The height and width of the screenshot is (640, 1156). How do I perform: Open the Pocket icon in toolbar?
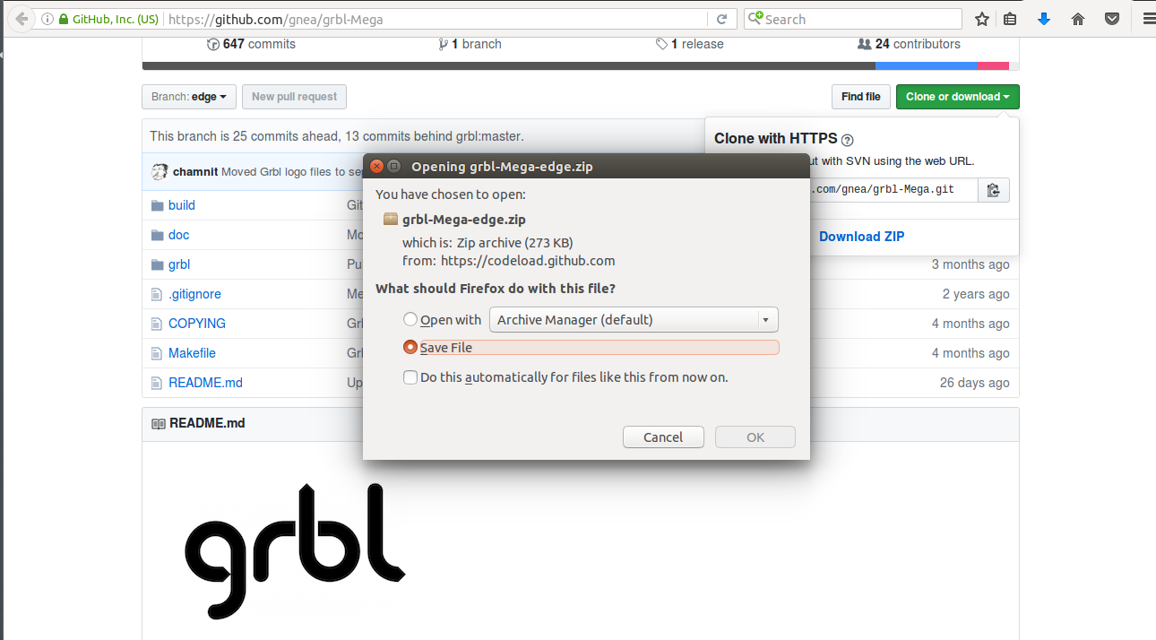tap(1112, 19)
